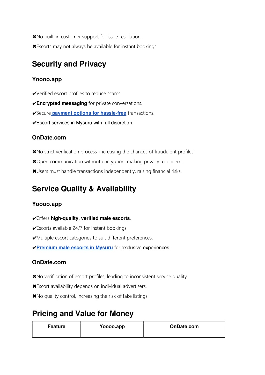Click the "Pricing and Value for Money" heading
This screenshot has height=375, width=265.
(83, 314)
